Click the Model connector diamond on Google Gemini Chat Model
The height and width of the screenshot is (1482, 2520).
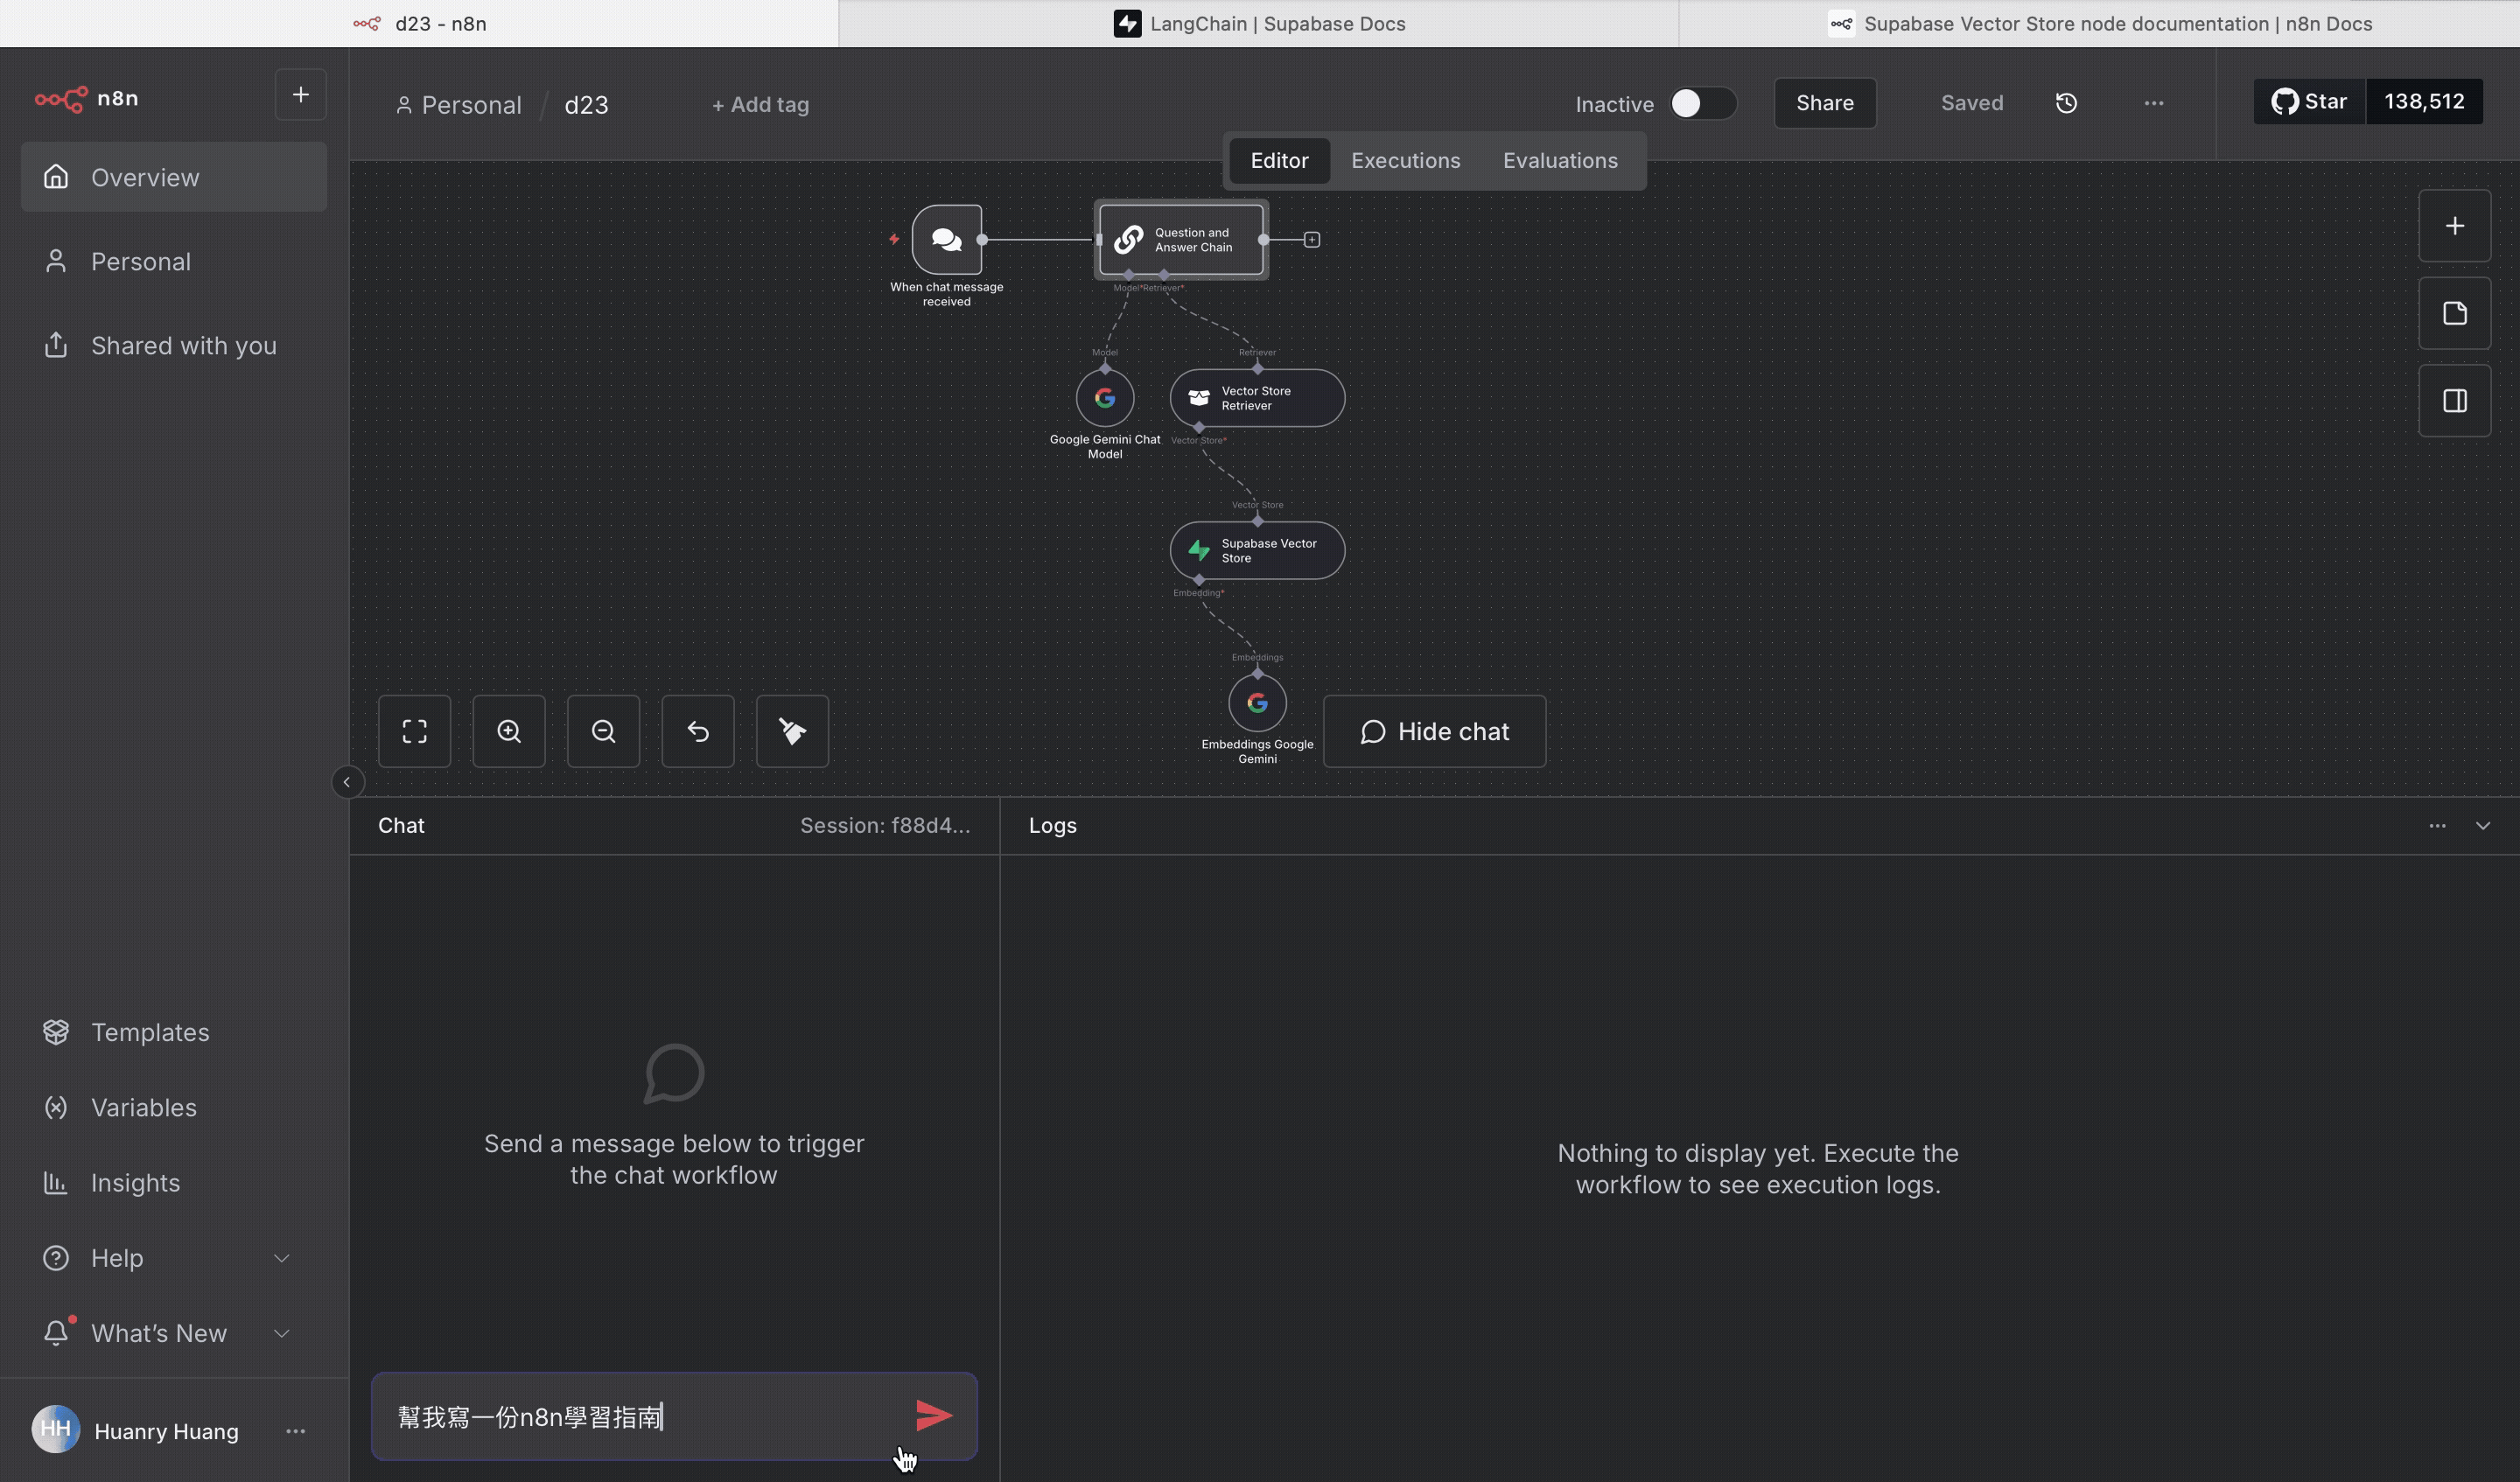coord(1105,368)
